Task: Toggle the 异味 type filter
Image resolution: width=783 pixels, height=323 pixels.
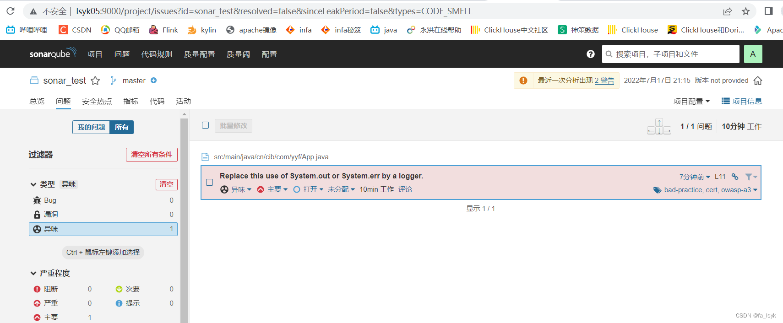Action: click(x=103, y=229)
